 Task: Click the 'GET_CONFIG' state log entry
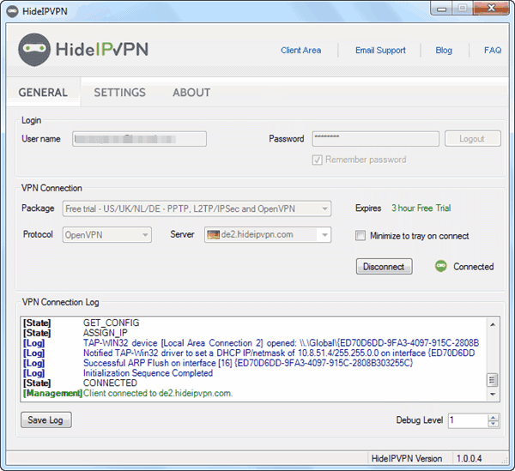111,323
